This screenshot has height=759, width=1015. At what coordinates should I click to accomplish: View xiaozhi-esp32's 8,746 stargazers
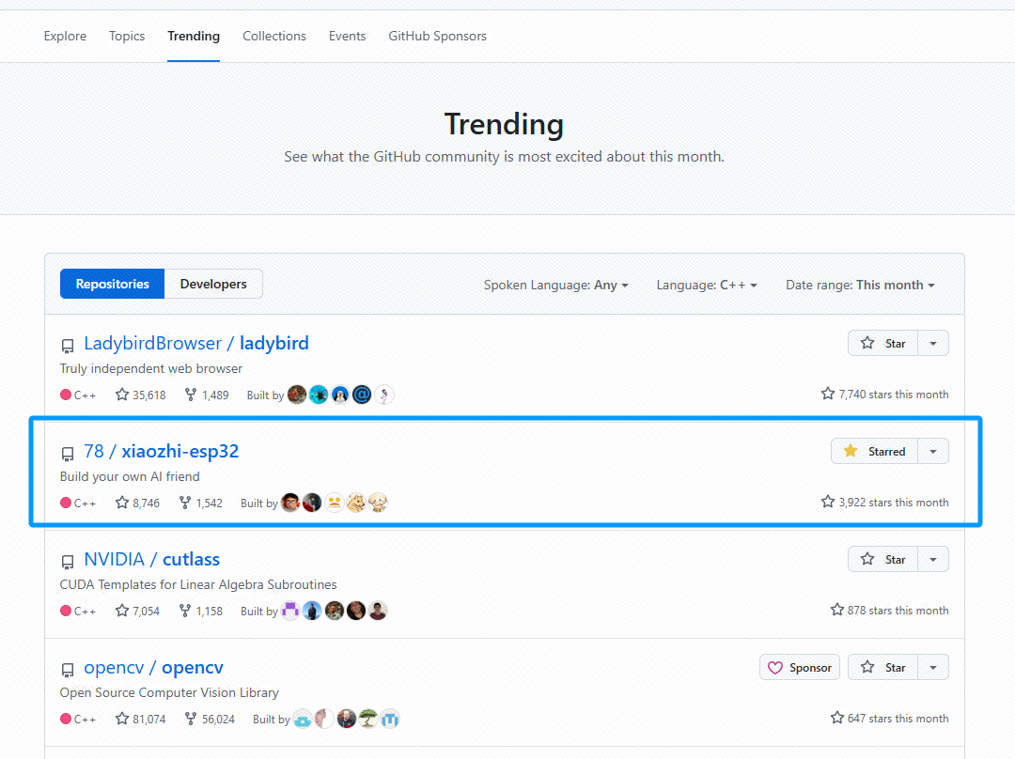pos(137,503)
